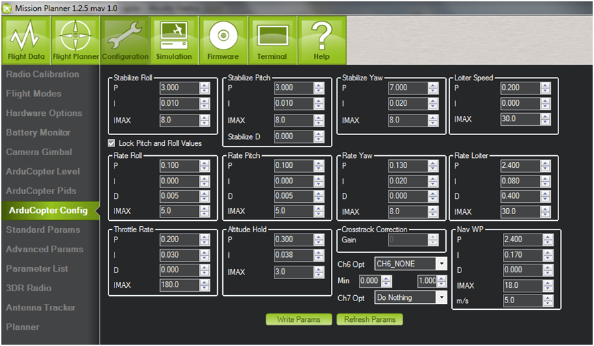Click the Throttle Rate I value field
594x346 pixels.
click(x=179, y=255)
